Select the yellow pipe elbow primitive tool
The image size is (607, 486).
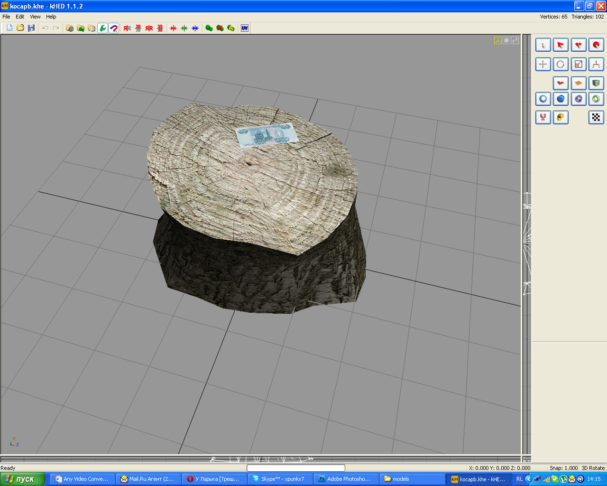pos(561,117)
